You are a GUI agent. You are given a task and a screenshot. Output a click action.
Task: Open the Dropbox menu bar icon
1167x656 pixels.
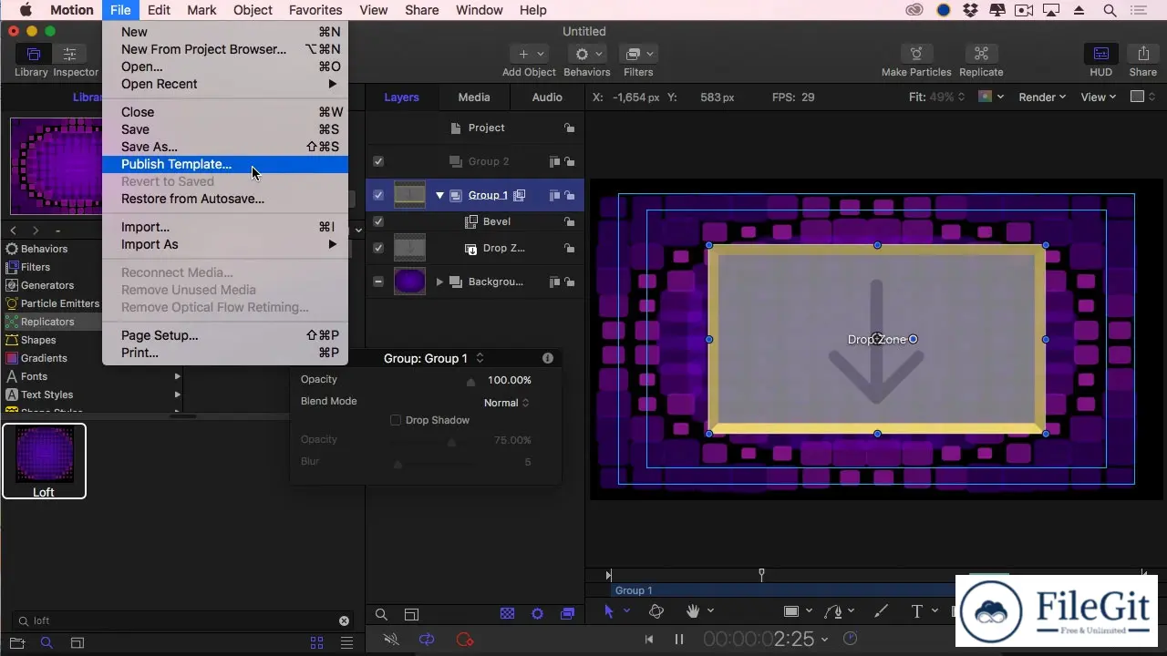click(x=971, y=10)
